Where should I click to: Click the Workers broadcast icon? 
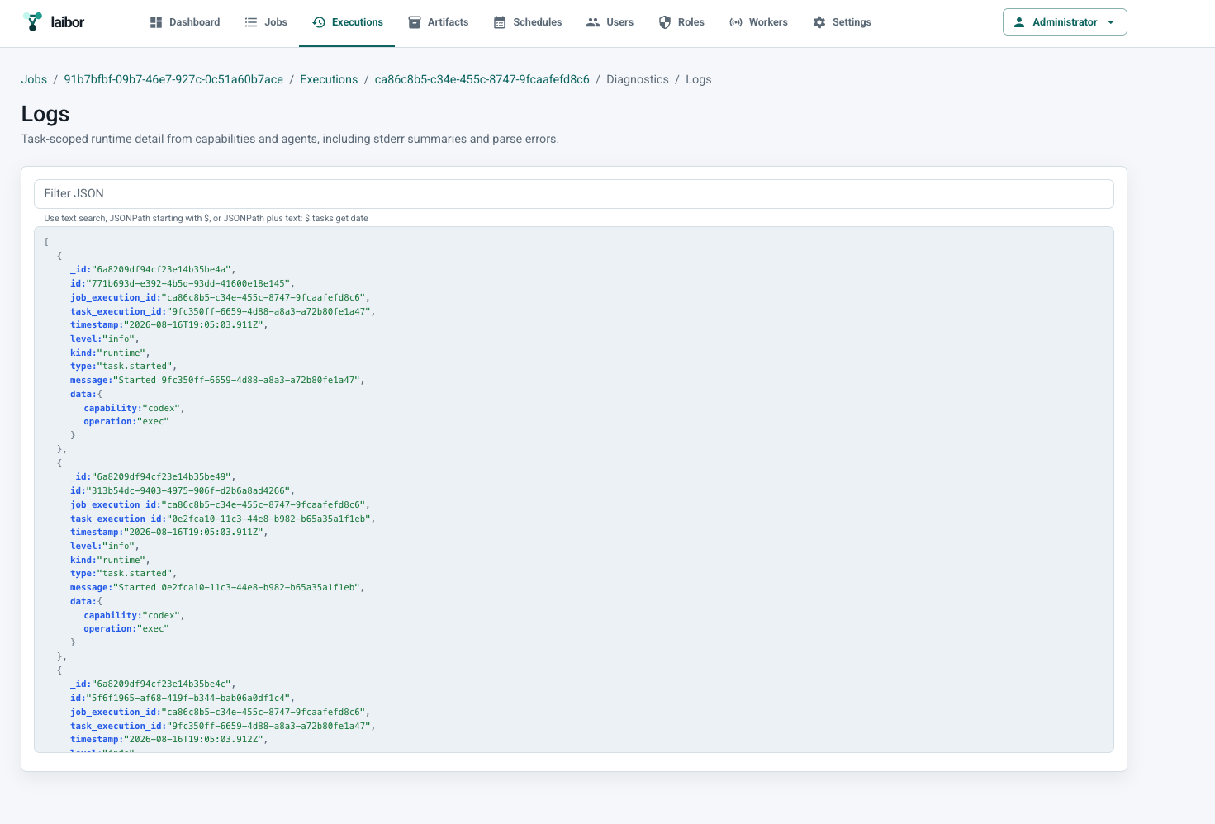pos(736,22)
